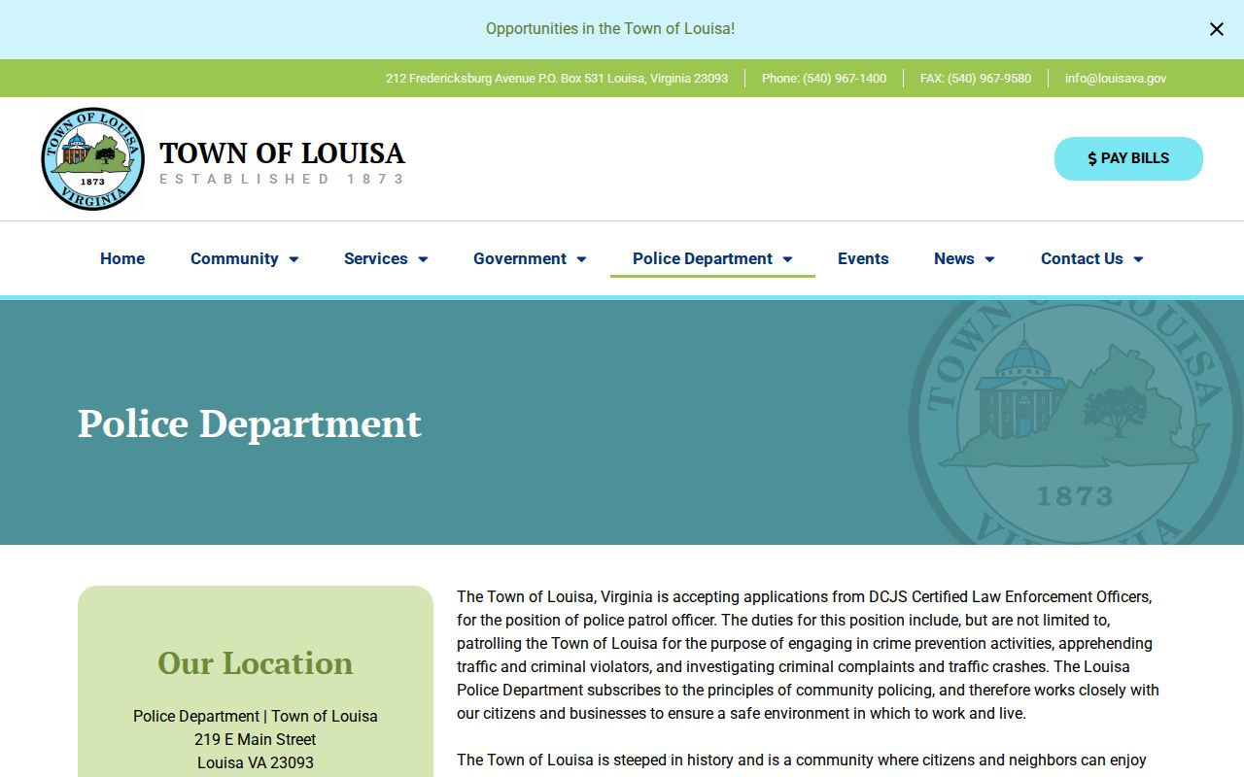Viewport: 1244px width, 777px height.
Task: Open the Government menu label
Action: click(520, 258)
